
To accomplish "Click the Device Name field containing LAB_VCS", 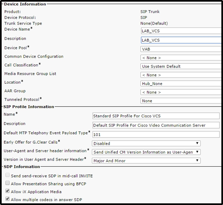I will click(x=181, y=31).
